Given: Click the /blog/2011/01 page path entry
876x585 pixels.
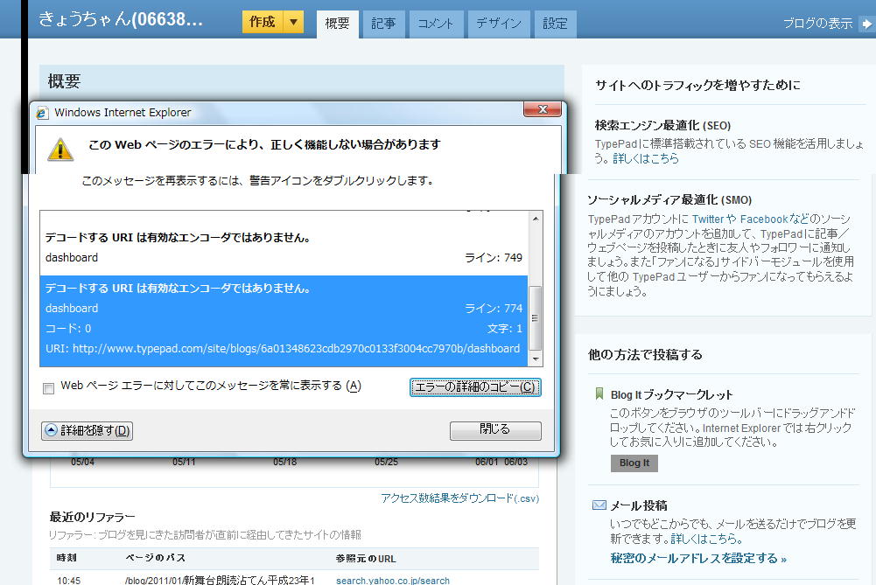Looking at the screenshot, I should click(x=220, y=580).
